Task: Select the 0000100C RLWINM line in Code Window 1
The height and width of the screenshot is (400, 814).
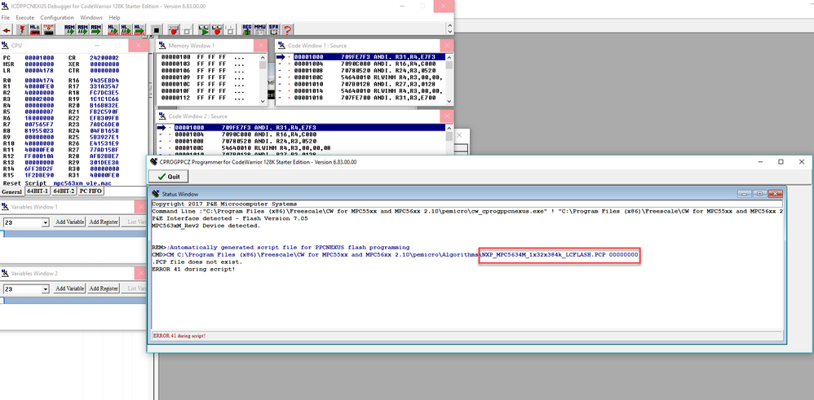Action: [368, 77]
